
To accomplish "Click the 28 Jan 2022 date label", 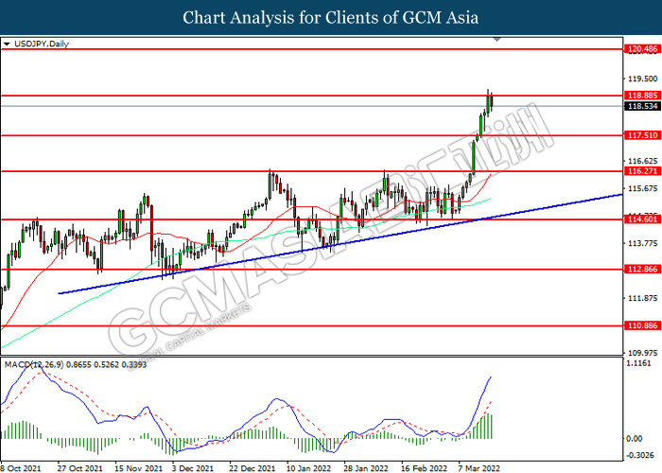I will 366,468.
